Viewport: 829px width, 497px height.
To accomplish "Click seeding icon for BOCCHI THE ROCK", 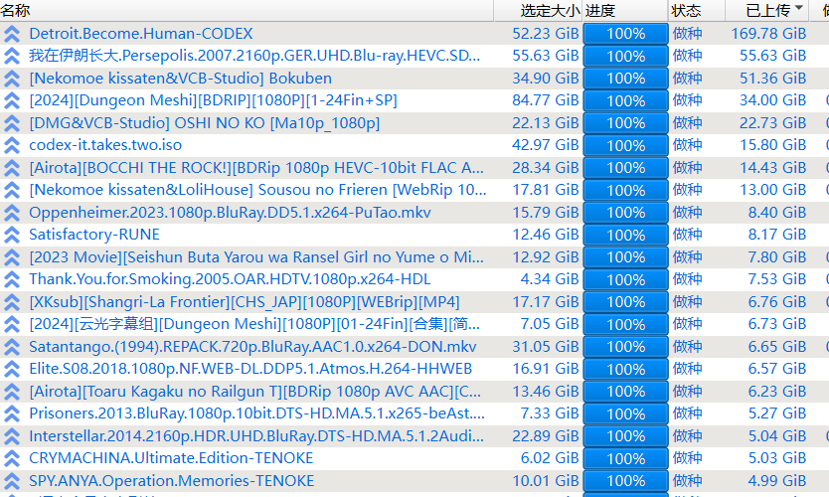I will pyautogui.click(x=12, y=168).
